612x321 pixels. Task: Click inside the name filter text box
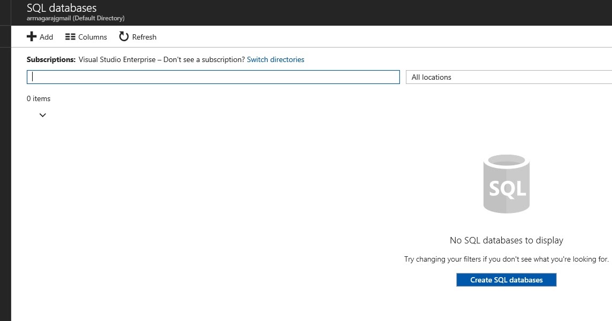point(213,77)
